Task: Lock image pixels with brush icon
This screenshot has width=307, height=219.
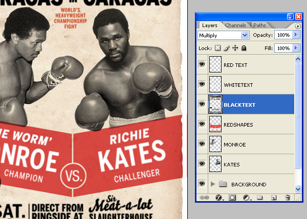Action: (x=227, y=48)
